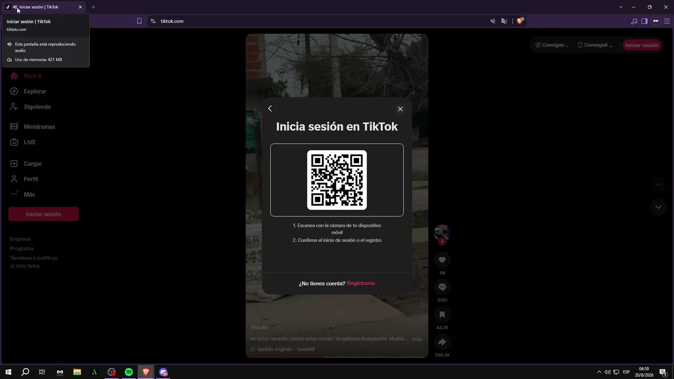Open Windows taskbar search
Image resolution: width=674 pixels, height=379 pixels.
[25, 372]
